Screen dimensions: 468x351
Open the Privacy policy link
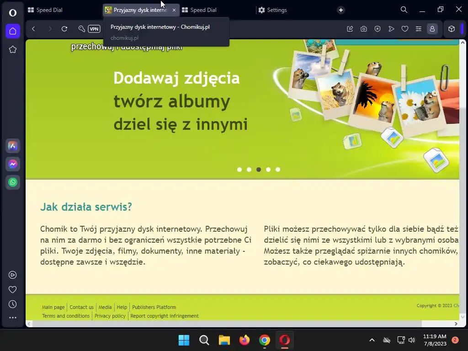(110, 316)
